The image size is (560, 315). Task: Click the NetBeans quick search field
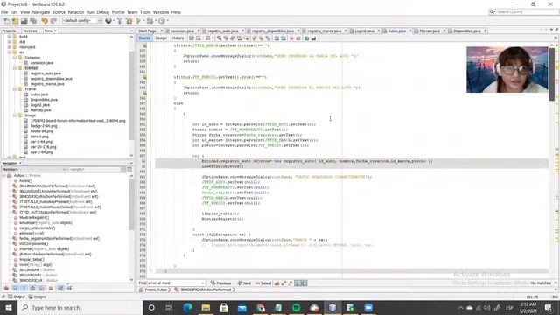click(x=523, y=12)
